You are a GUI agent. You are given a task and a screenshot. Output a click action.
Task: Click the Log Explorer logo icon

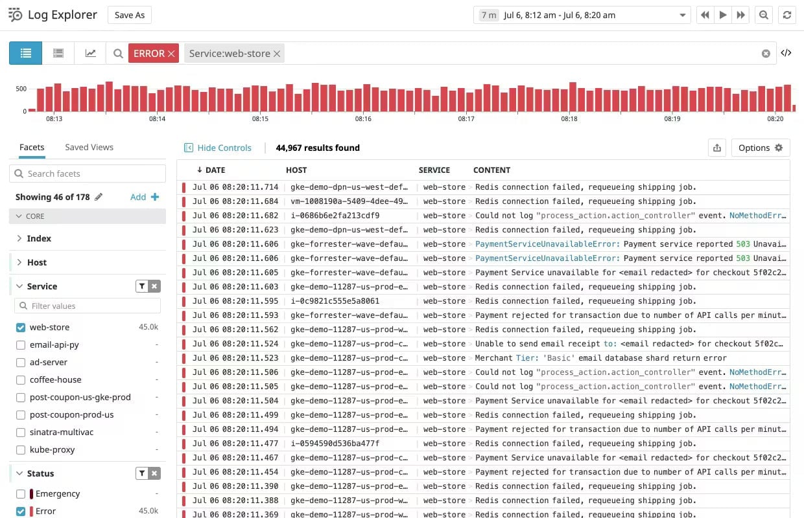16,14
